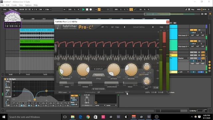The width and height of the screenshot is (213, 120).
Task: Enable the Draw Mode pencil icon
Action: tap(186, 9)
